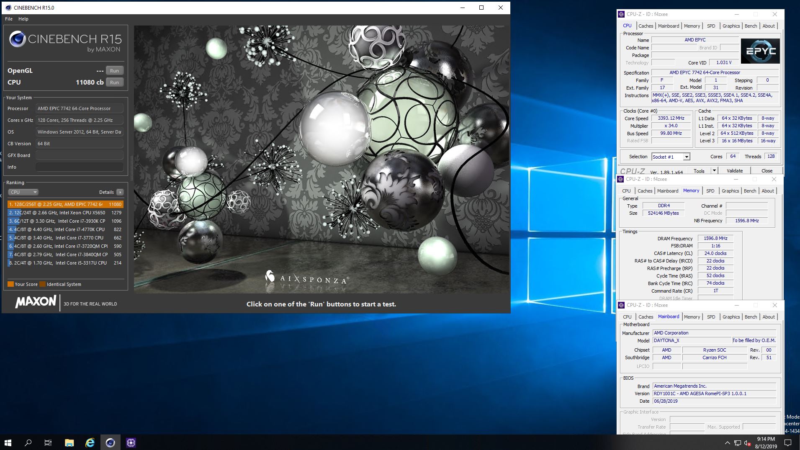The image size is (800, 450).
Task: Click the Identical System legend swatch
Action: pos(42,284)
